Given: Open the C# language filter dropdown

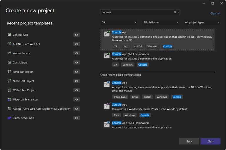Looking at the screenshot, I should click(119, 22).
